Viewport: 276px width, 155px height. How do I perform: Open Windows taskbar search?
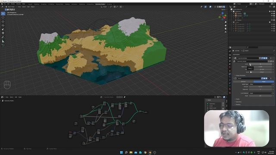(x=126, y=152)
